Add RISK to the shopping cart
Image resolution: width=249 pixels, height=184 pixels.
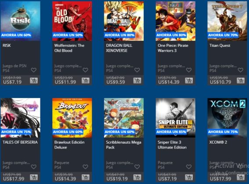click(x=34, y=81)
